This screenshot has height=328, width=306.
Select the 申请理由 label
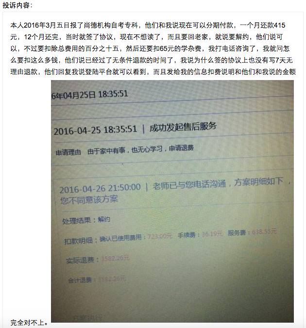[68, 152]
